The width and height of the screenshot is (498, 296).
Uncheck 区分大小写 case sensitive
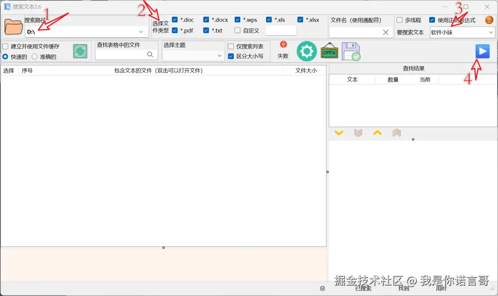(x=231, y=57)
